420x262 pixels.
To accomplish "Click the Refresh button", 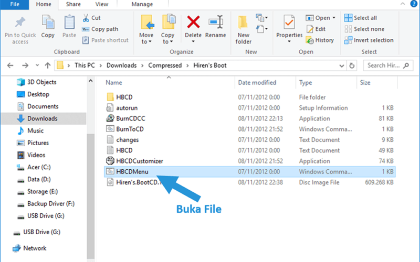I will (352, 65).
